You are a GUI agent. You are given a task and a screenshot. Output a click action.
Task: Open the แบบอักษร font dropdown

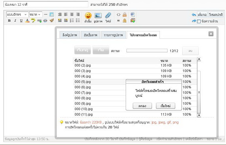point(17,14)
